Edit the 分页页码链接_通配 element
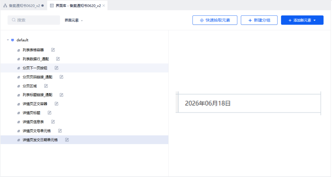Viewport: 332px width, 177px height. pos(61,77)
